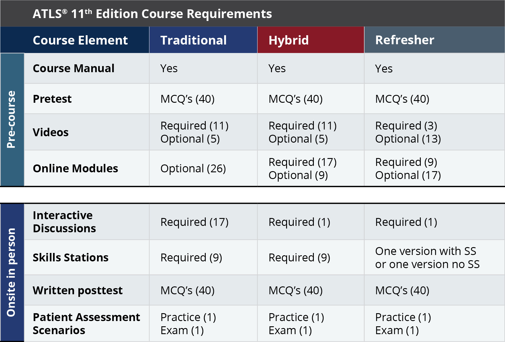Click the Optional (26) Online Modules cell
The height and width of the screenshot is (342, 505).
tap(193, 169)
